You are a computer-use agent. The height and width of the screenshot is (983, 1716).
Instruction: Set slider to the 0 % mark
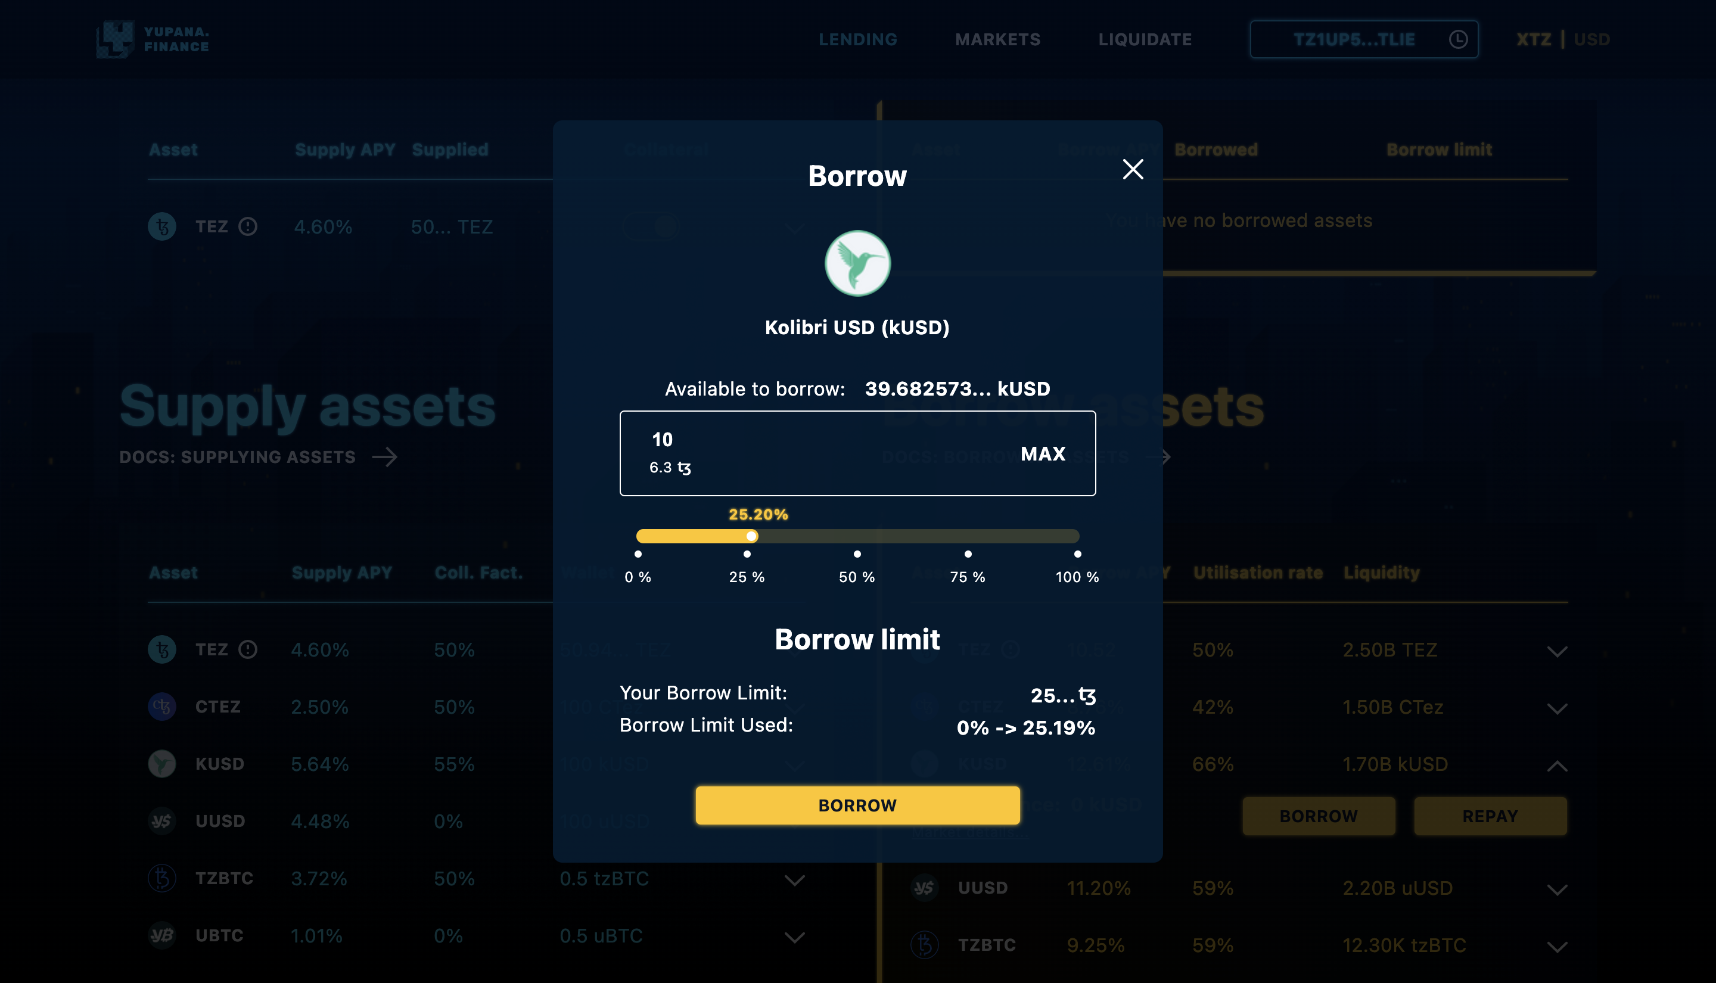pyautogui.click(x=638, y=554)
